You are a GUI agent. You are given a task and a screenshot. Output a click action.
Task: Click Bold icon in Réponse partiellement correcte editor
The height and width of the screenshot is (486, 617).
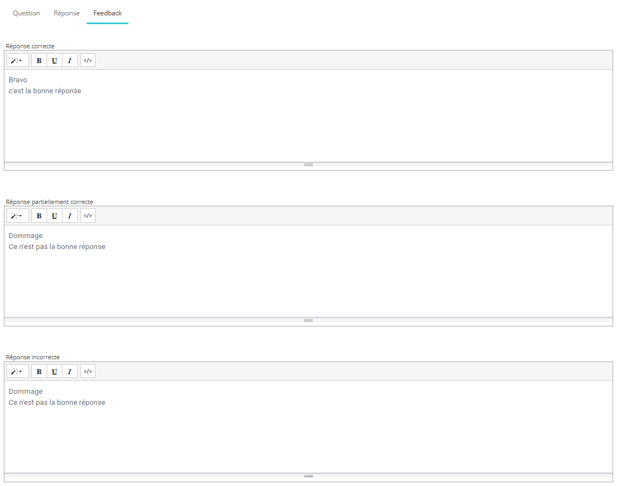pyautogui.click(x=39, y=216)
